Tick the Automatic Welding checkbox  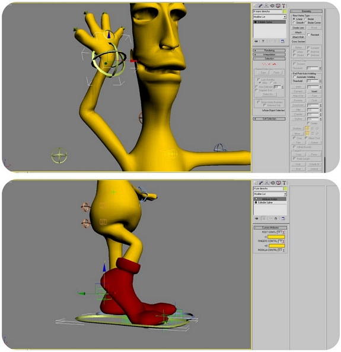[294, 77]
